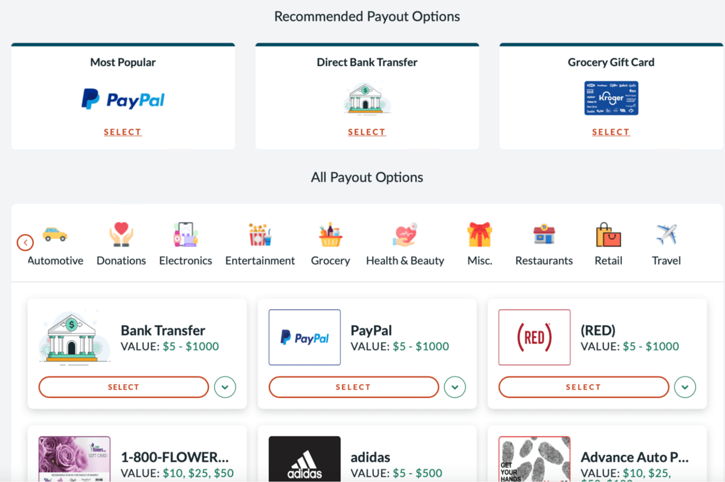Open the Health & Beauty category icon
Viewport: 725px width, 482px height.
pyautogui.click(x=405, y=235)
